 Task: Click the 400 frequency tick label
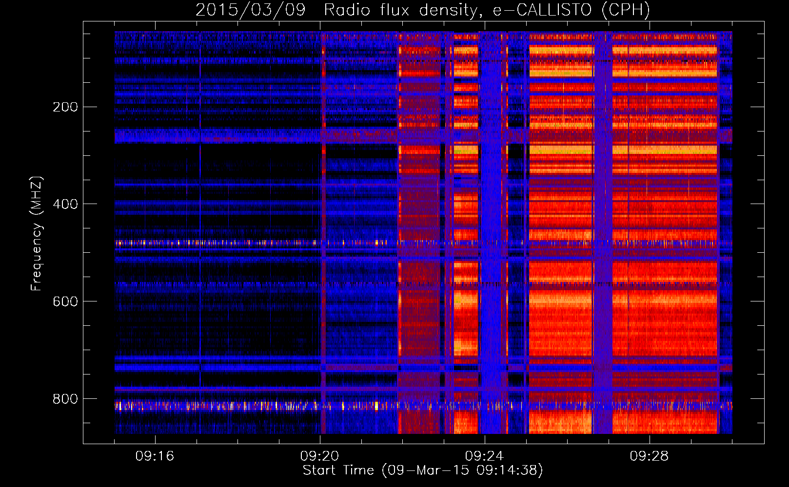65,204
